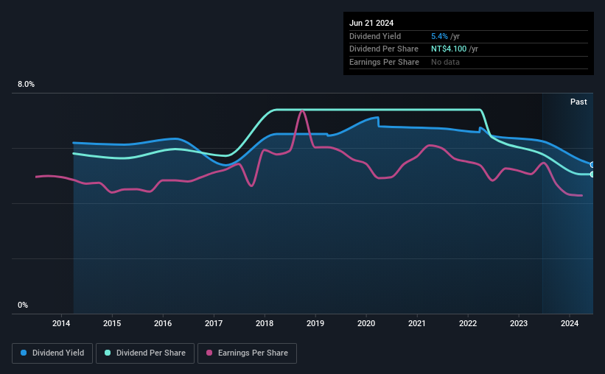
Task: Toggle the Earnings Per Share legend button
Action: [247, 353]
